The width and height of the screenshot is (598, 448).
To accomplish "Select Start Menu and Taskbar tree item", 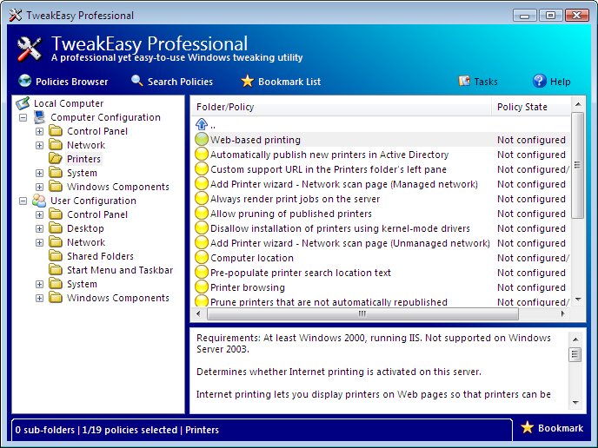I will point(120,270).
